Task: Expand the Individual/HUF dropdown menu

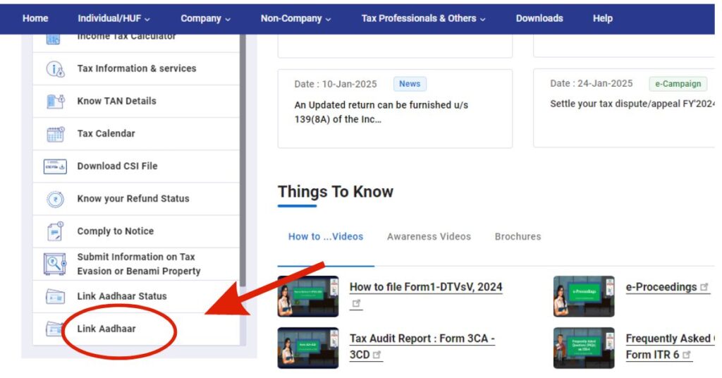Action: pyautogui.click(x=114, y=18)
